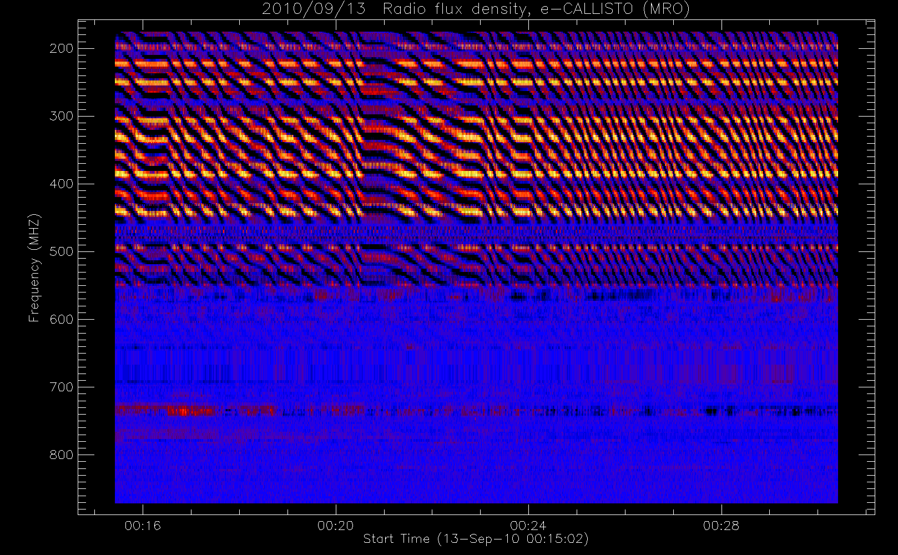
Task: Click the 00:28 time tick label
Action: pyautogui.click(x=722, y=526)
